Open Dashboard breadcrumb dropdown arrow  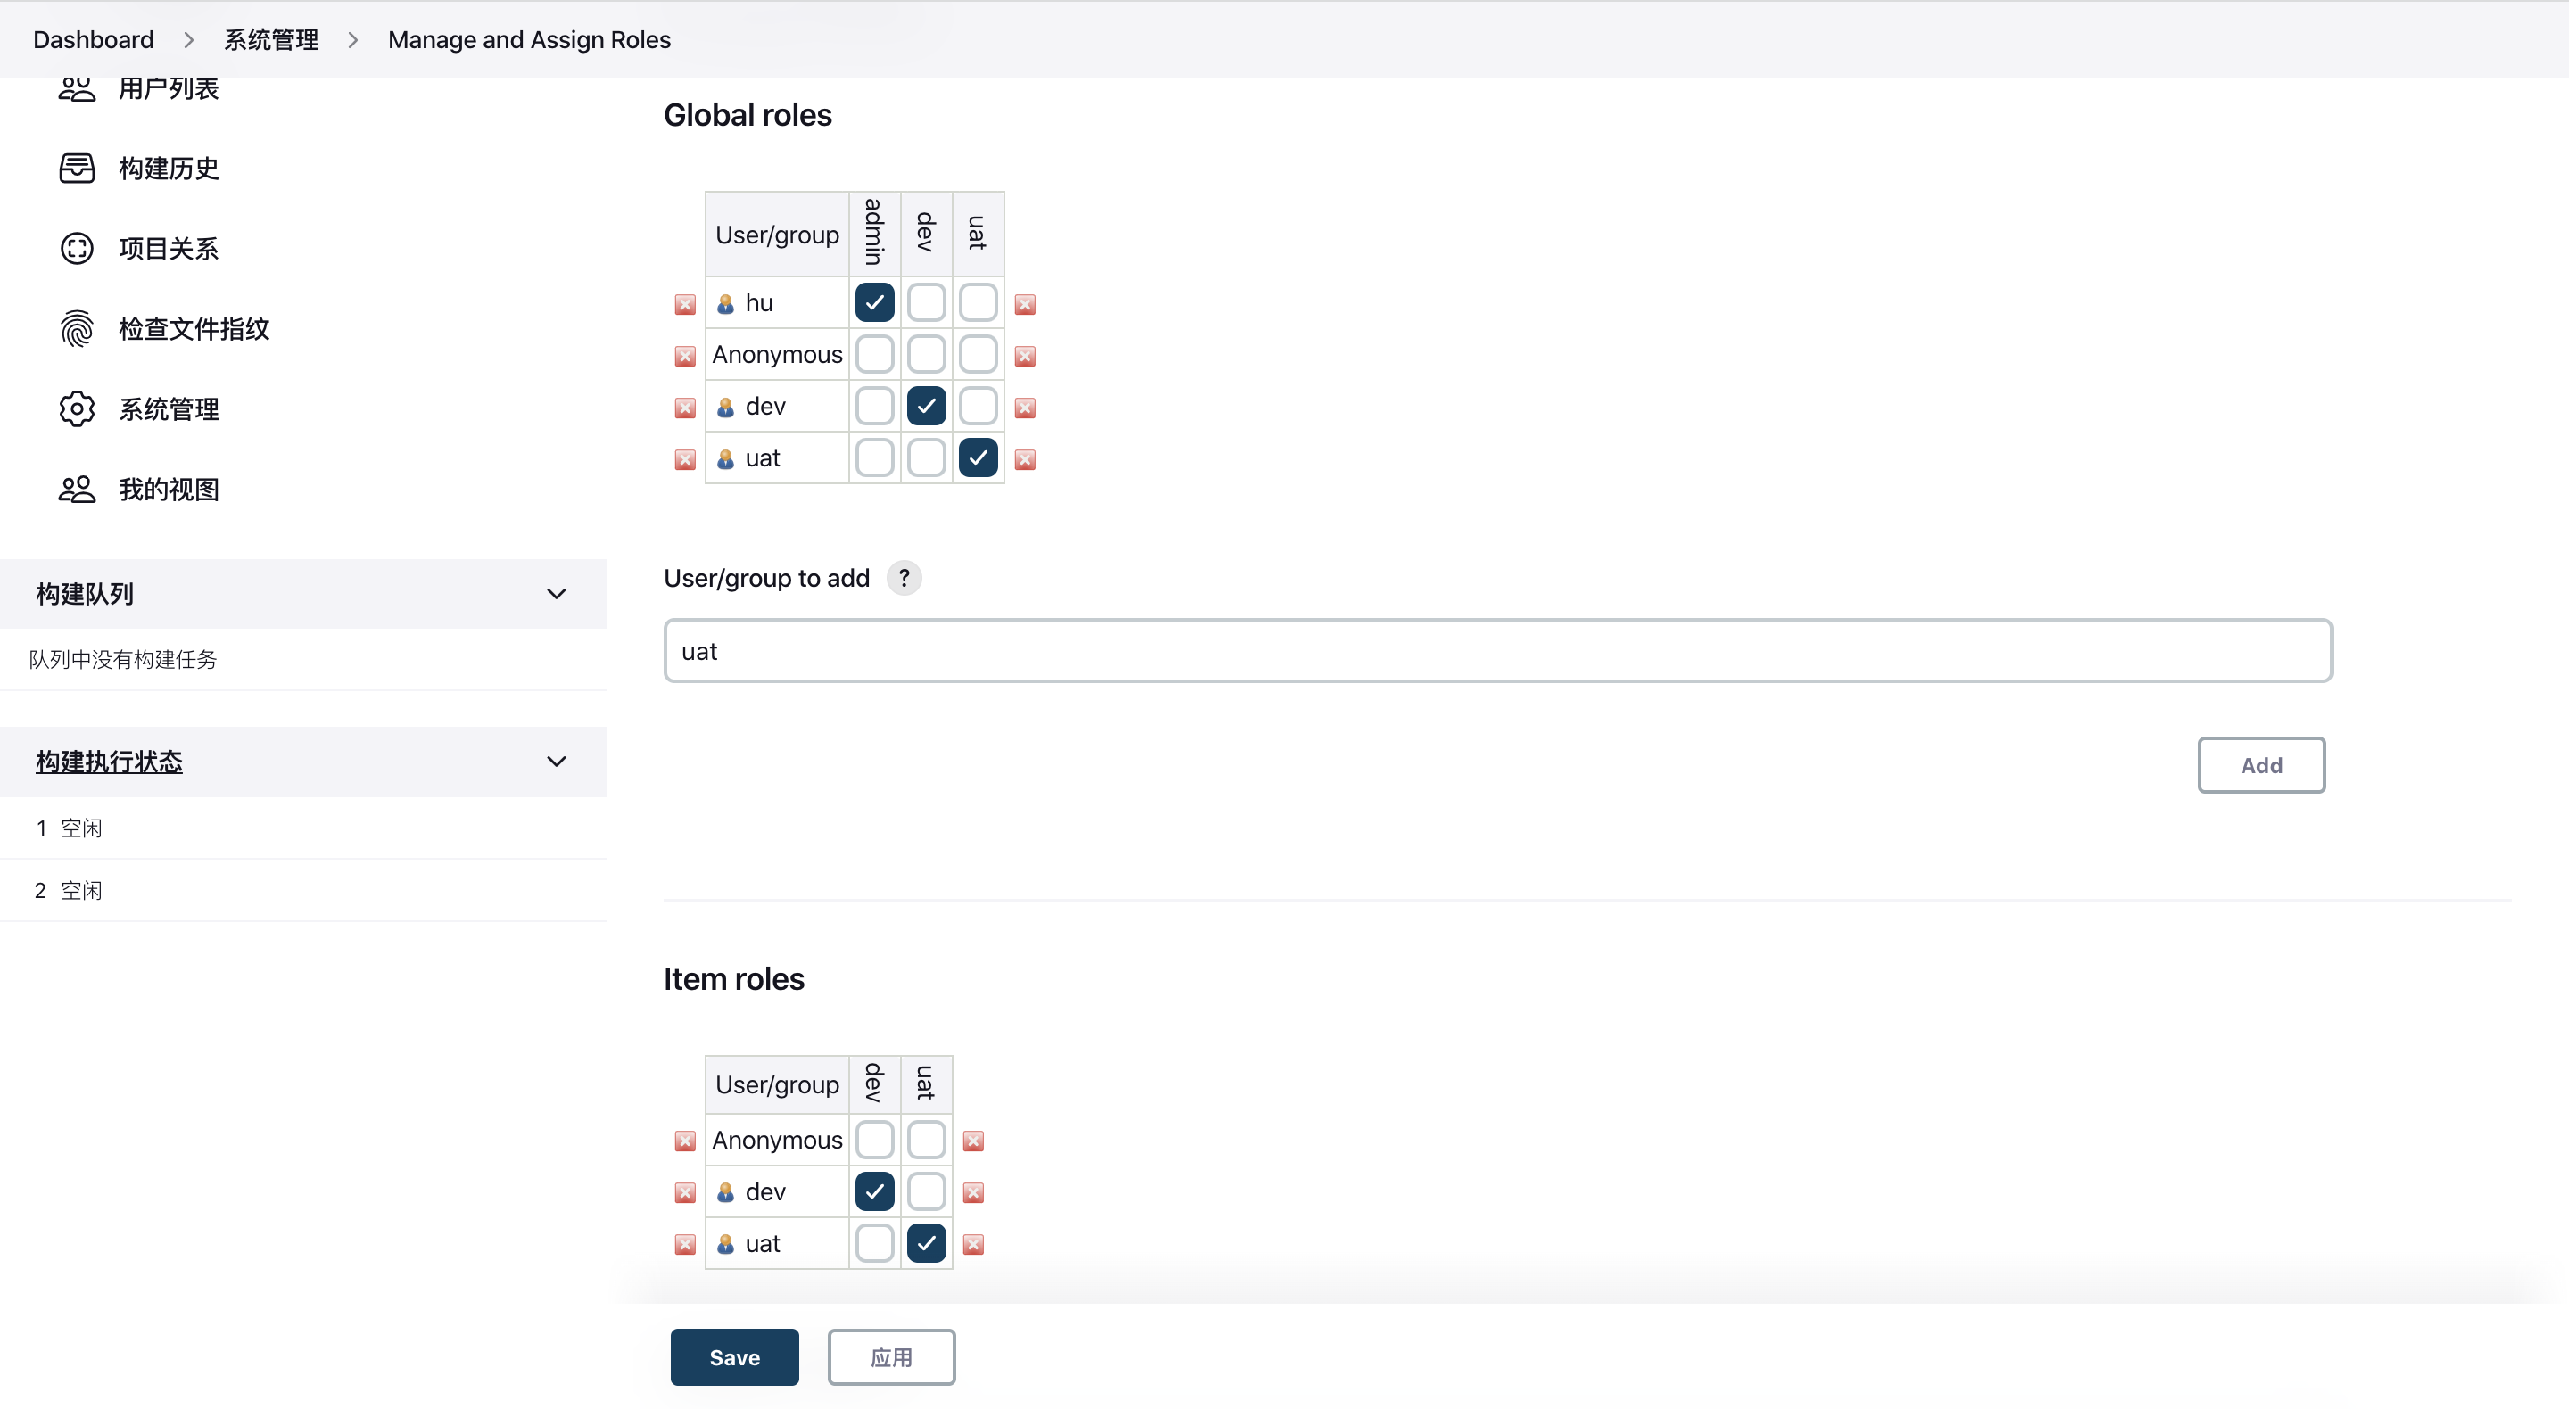pos(188,40)
